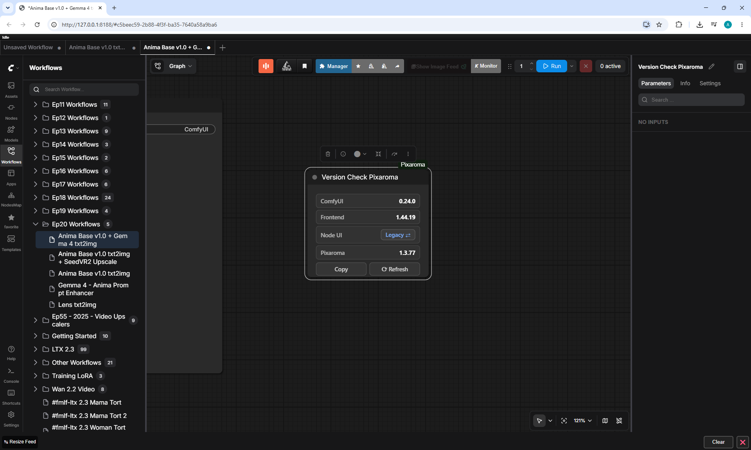The width and height of the screenshot is (751, 450).
Task: Click the share arrow icon beside Manager
Action: pos(397,66)
